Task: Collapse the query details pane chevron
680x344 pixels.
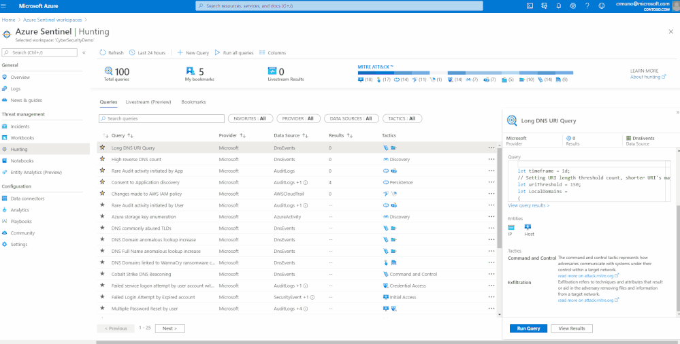Action: pos(677,111)
